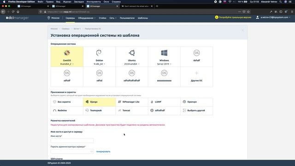Go to the Стойки section
The width and height of the screenshot is (295, 166).
[x=102, y=18]
